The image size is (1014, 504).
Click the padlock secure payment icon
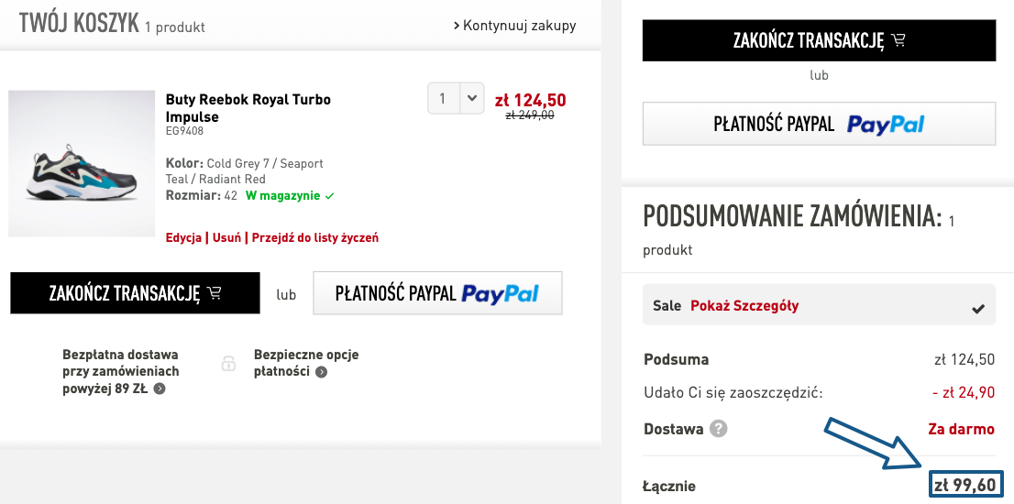pos(229,364)
